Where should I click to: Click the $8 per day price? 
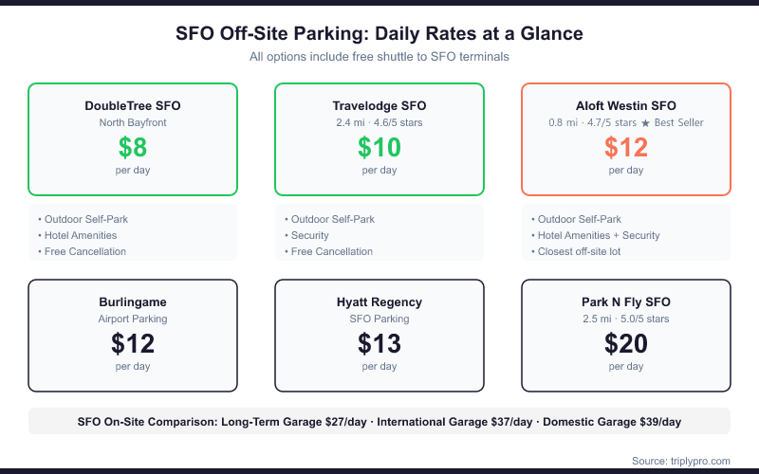pyautogui.click(x=133, y=148)
